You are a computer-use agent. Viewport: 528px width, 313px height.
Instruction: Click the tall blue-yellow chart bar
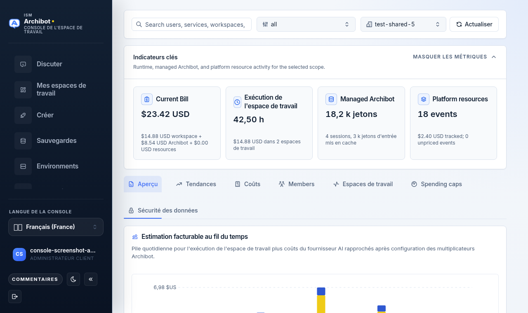point(321,300)
